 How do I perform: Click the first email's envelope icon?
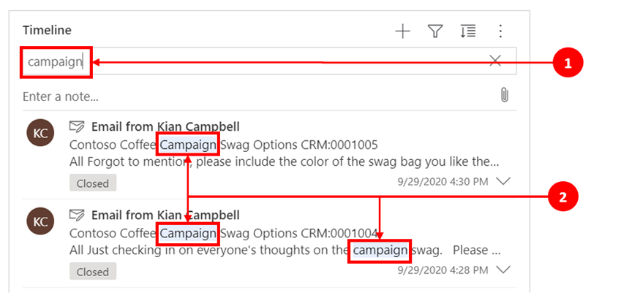pyautogui.click(x=76, y=127)
